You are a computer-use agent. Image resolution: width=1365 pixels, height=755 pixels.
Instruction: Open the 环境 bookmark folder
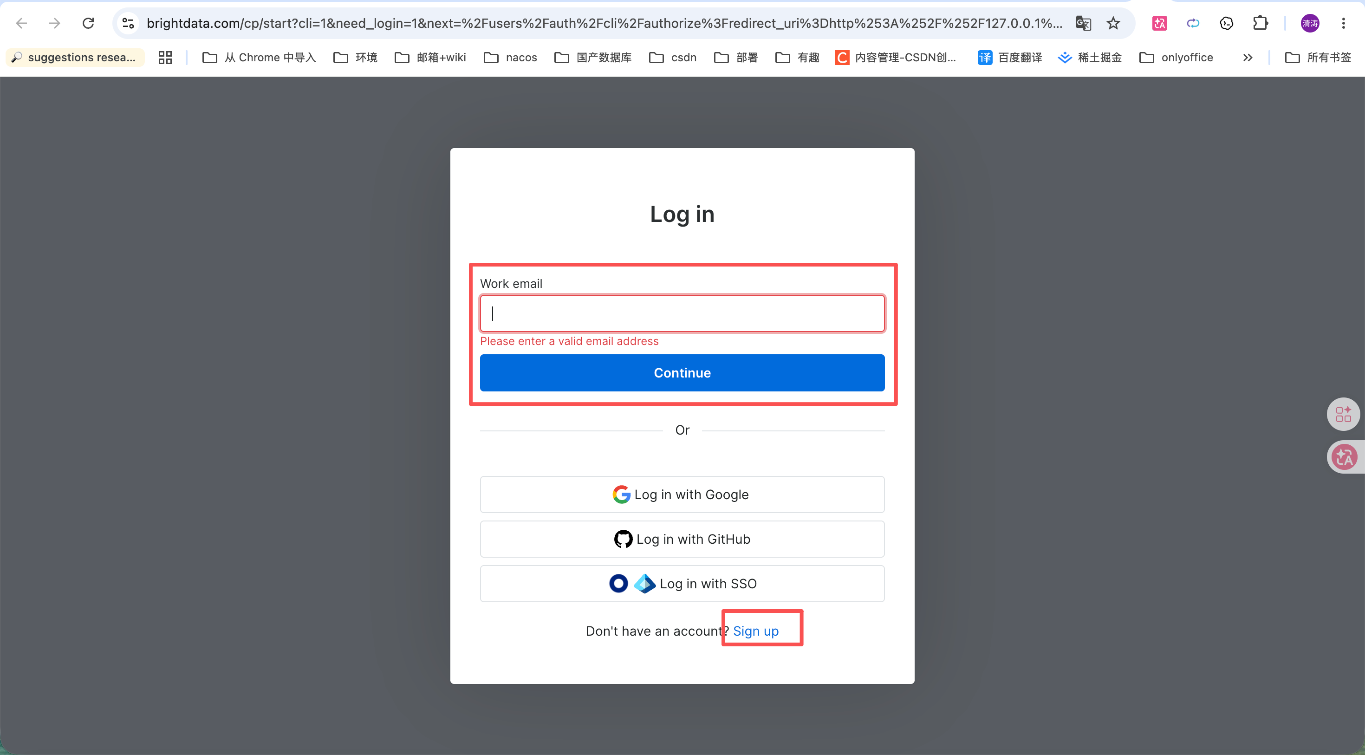point(356,57)
